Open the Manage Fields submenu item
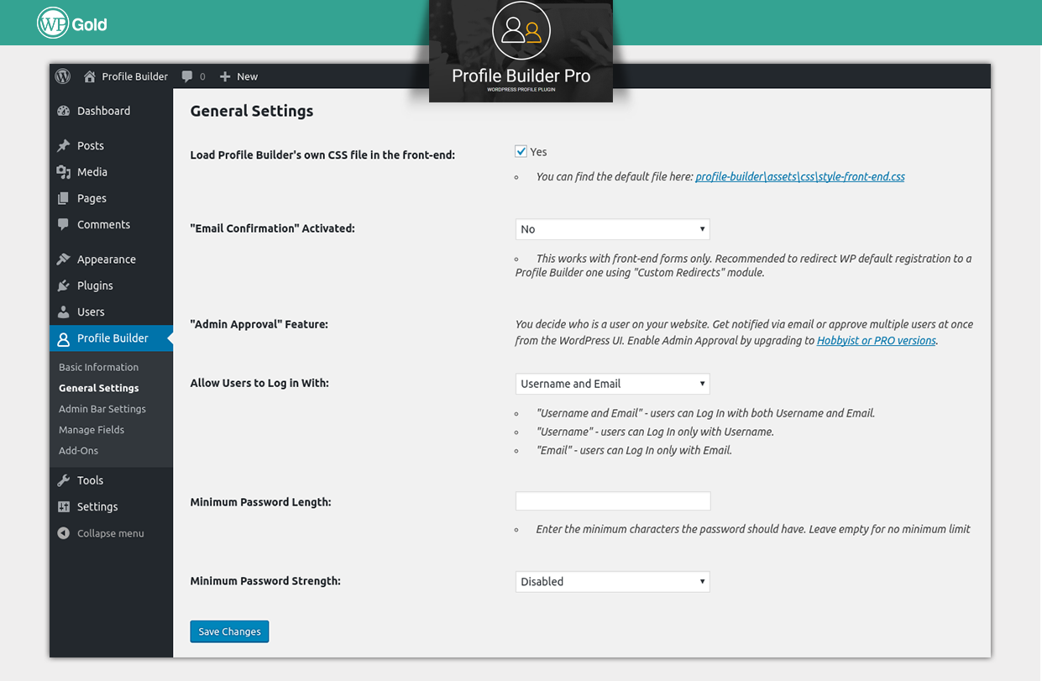The image size is (1042, 681). [x=92, y=430]
